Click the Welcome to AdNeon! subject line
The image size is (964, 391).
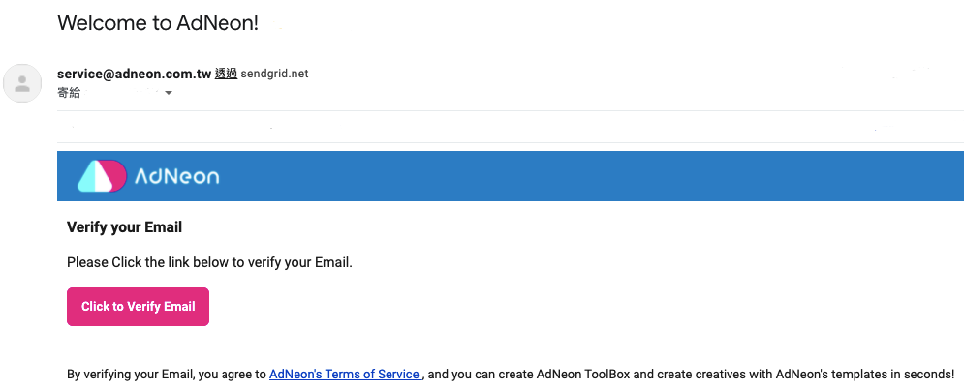(158, 22)
